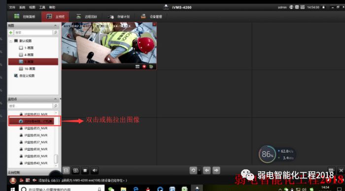Viewport: 345px width, 191px height.
Task: Click the camera search magnifier icon
Action: pyautogui.click(x=56, y=106)
